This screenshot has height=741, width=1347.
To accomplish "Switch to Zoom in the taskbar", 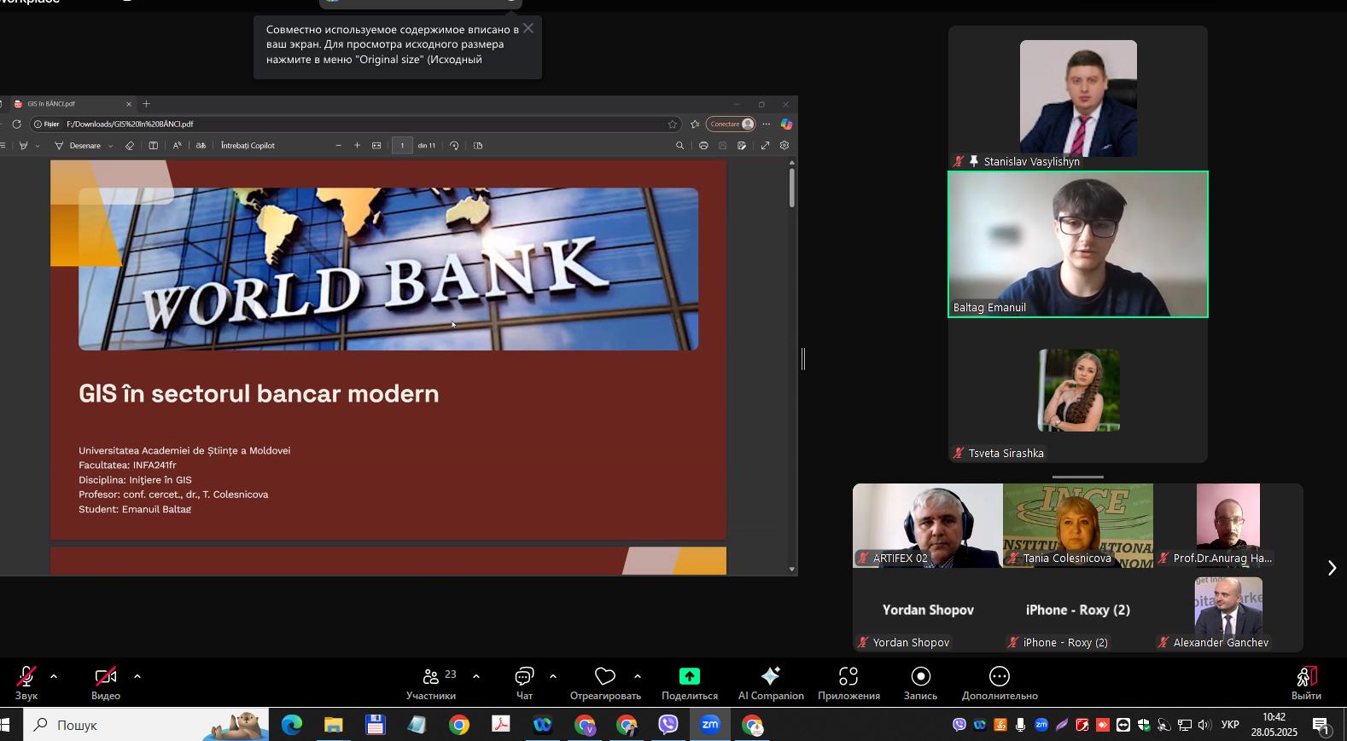I will (x=710, y=725).
